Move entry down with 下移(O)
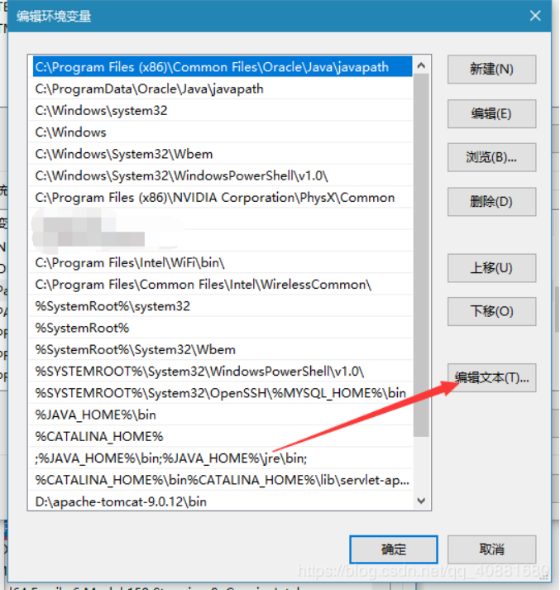This screenshot has height=590, width=560. tap(491, 311)
